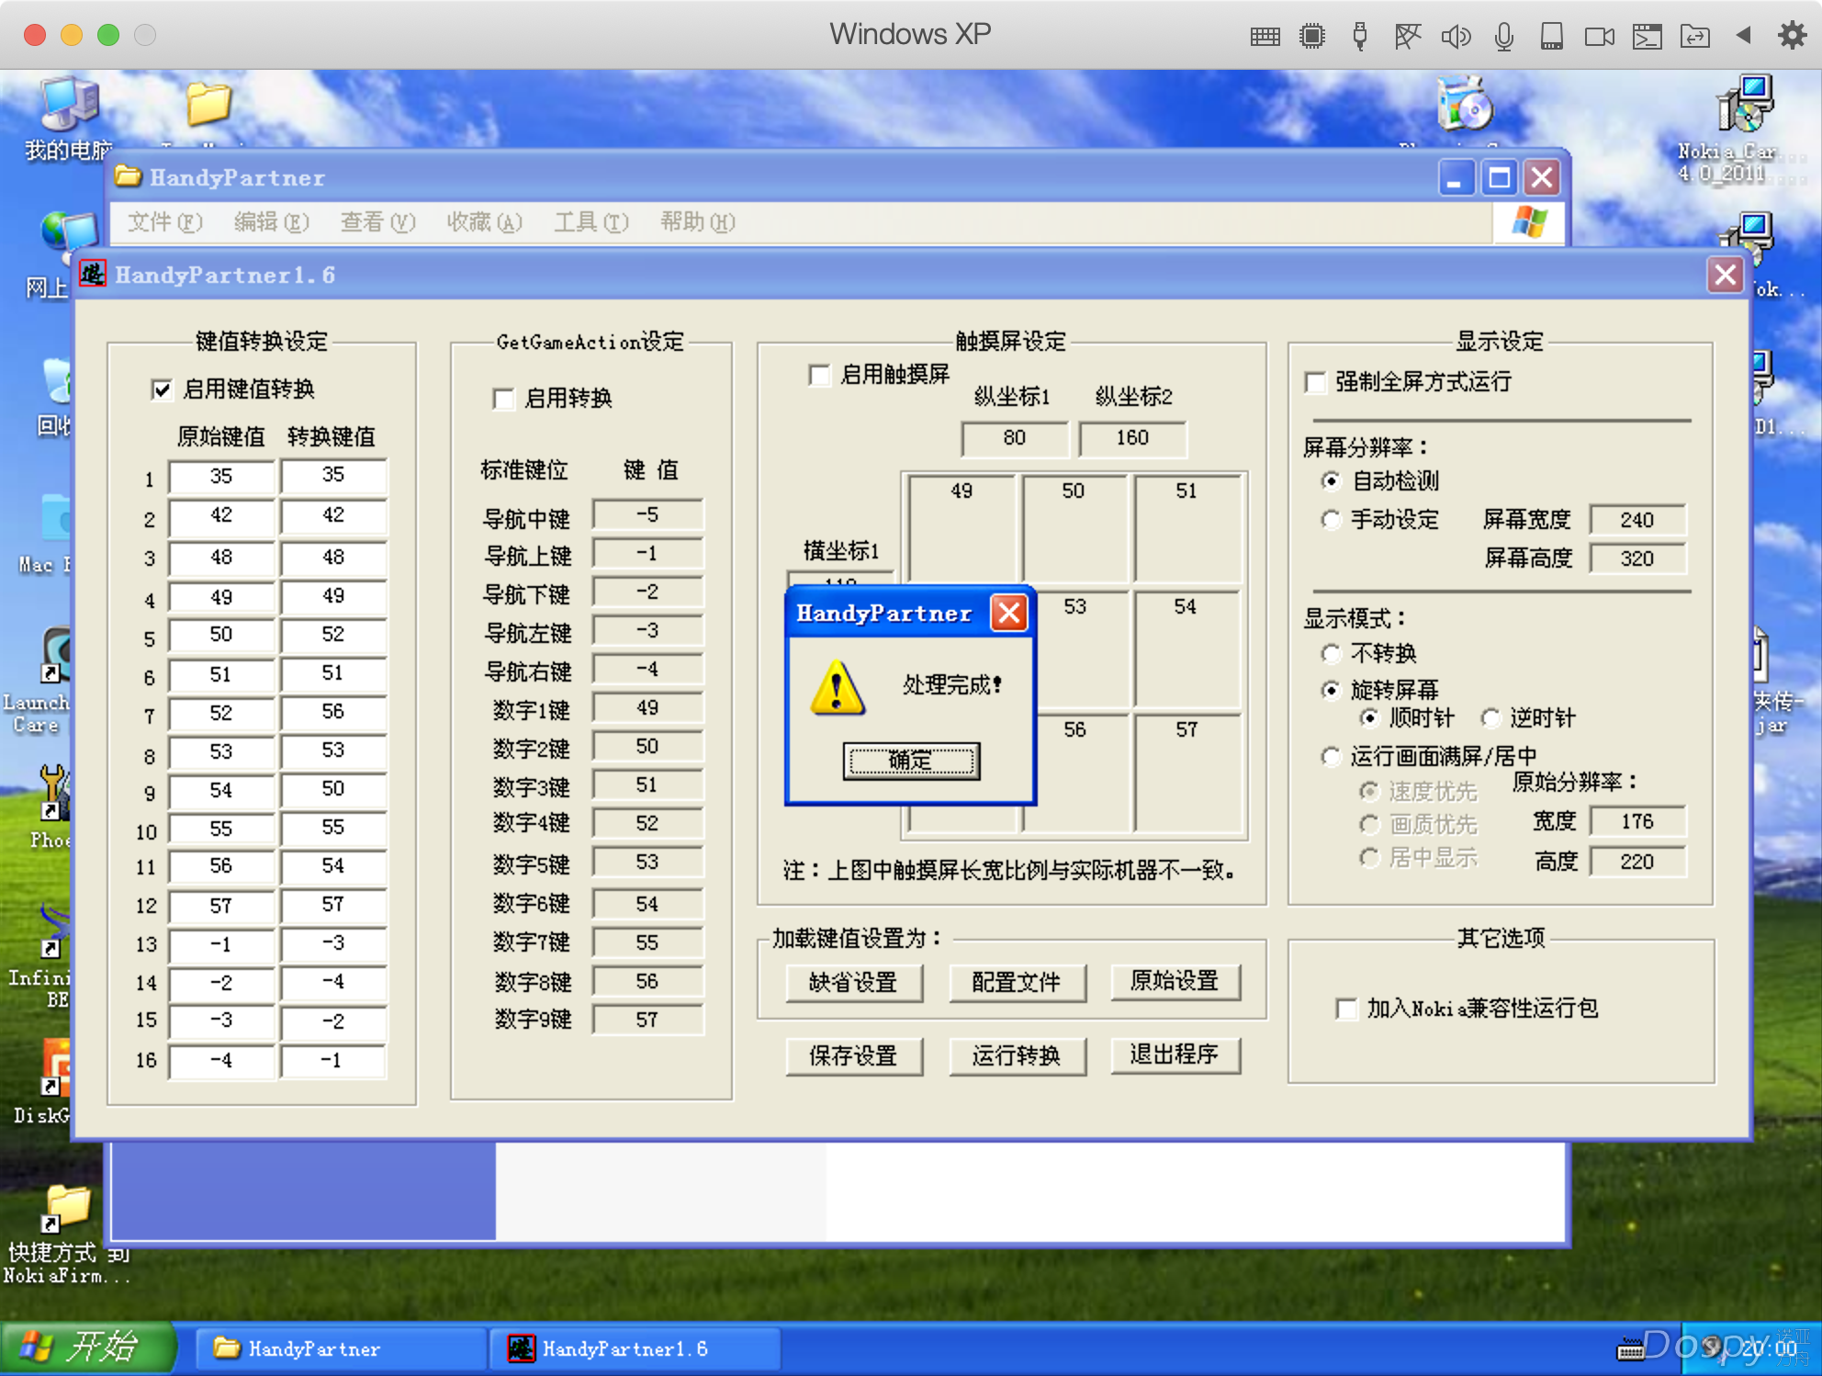Viewport: 1822px width, 1376px height.
Task: Click 纵坐标2 field showing 160
Action: (x=1132, y=438)
